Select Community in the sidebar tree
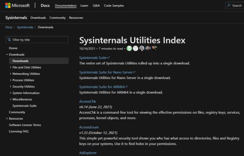 tap(17, 112)
